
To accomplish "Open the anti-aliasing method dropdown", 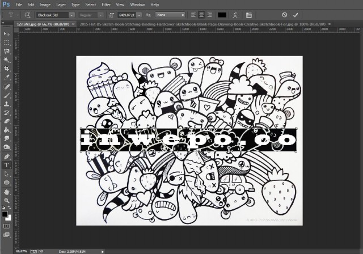I will 182,15.
